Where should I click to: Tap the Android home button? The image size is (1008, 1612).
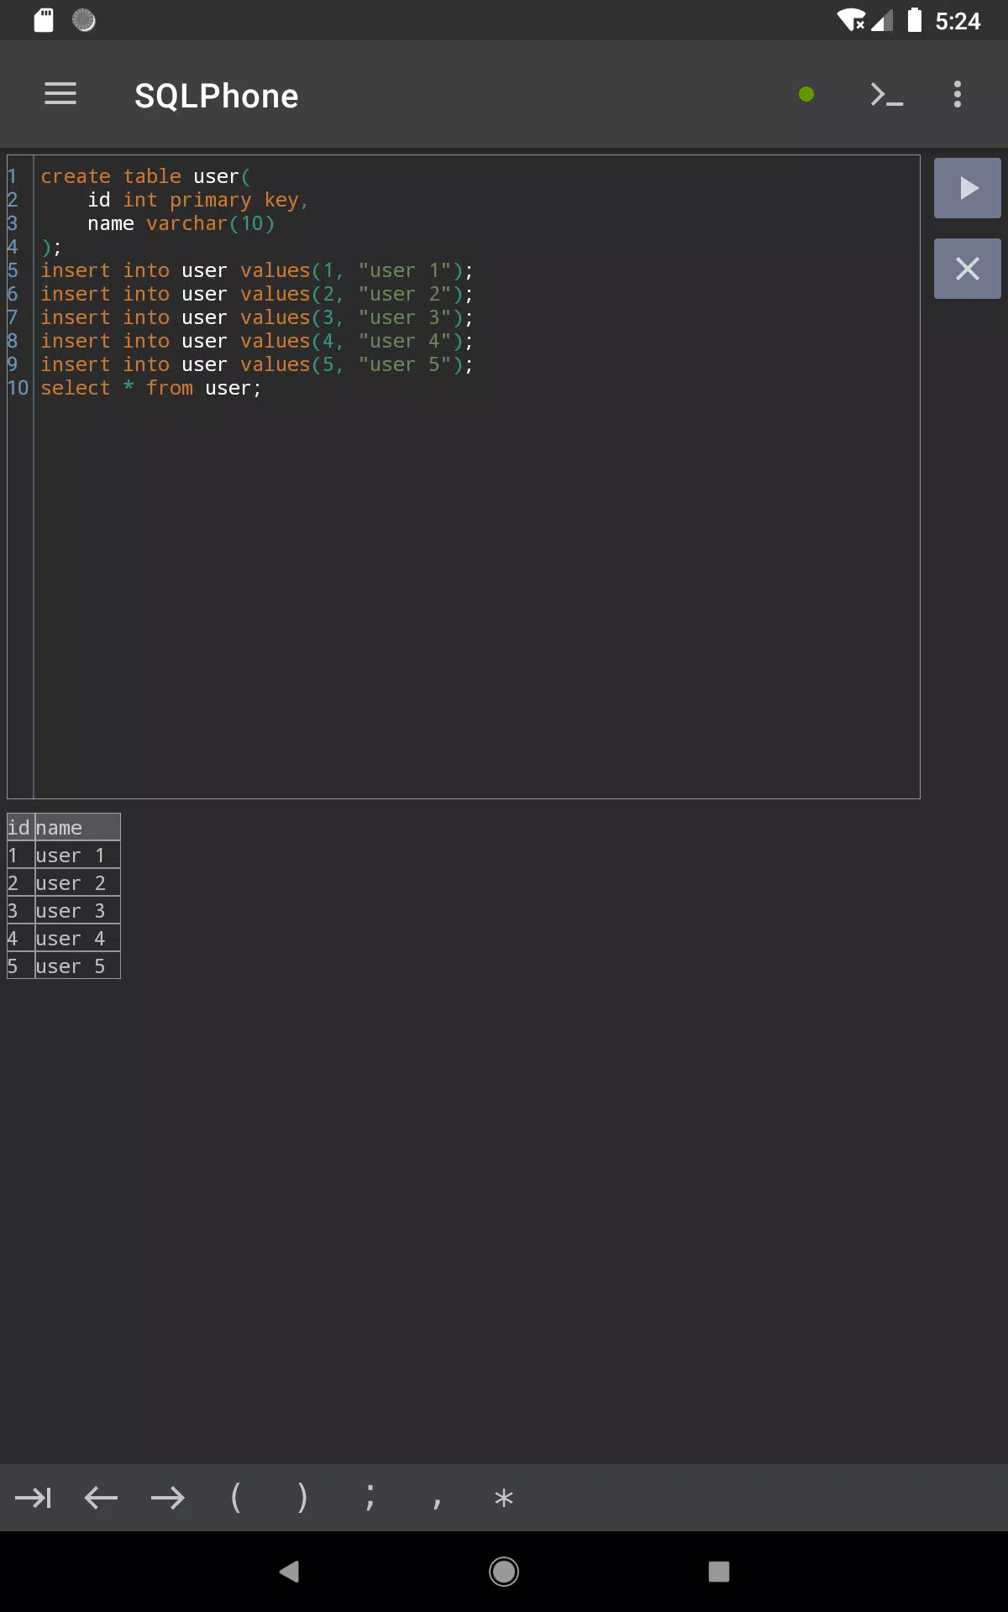pos(504,1572)
